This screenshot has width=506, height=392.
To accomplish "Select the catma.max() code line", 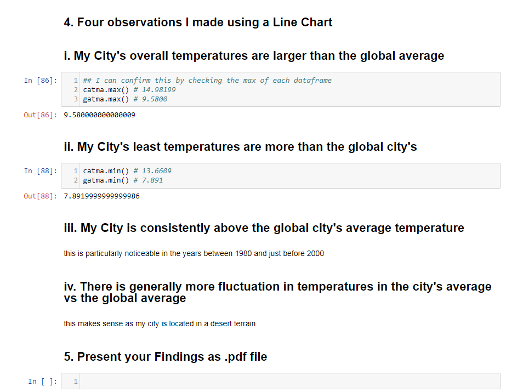I will pos(129,90).
